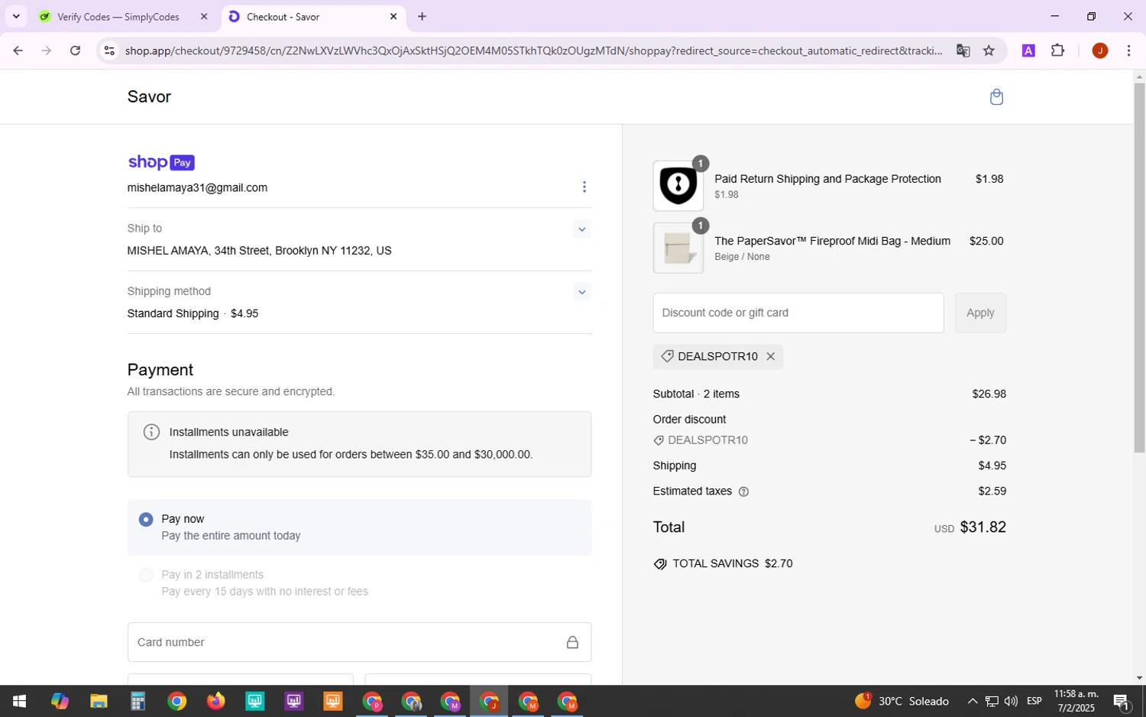1146x717 pixels.
Task: Open Firefox from the taskbar
Action: pos(215,701)
